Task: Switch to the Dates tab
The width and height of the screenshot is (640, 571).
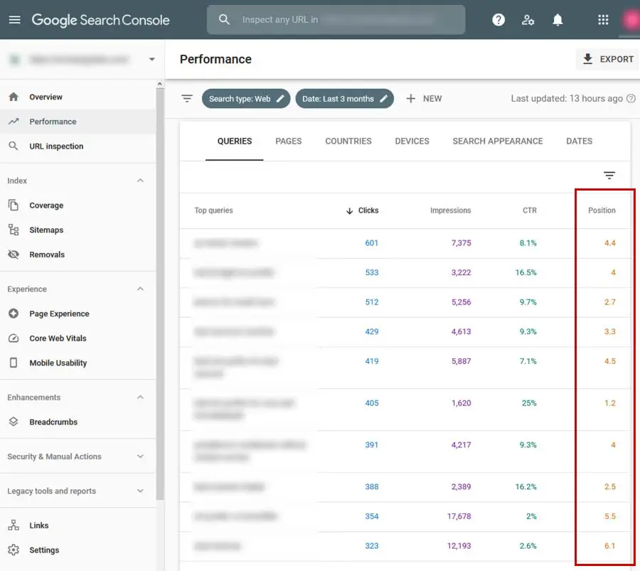Action: tap(579, 141)
